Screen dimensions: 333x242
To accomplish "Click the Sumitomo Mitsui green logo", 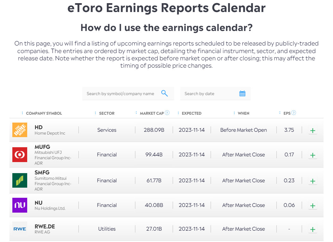I will (x=20, y=180).
